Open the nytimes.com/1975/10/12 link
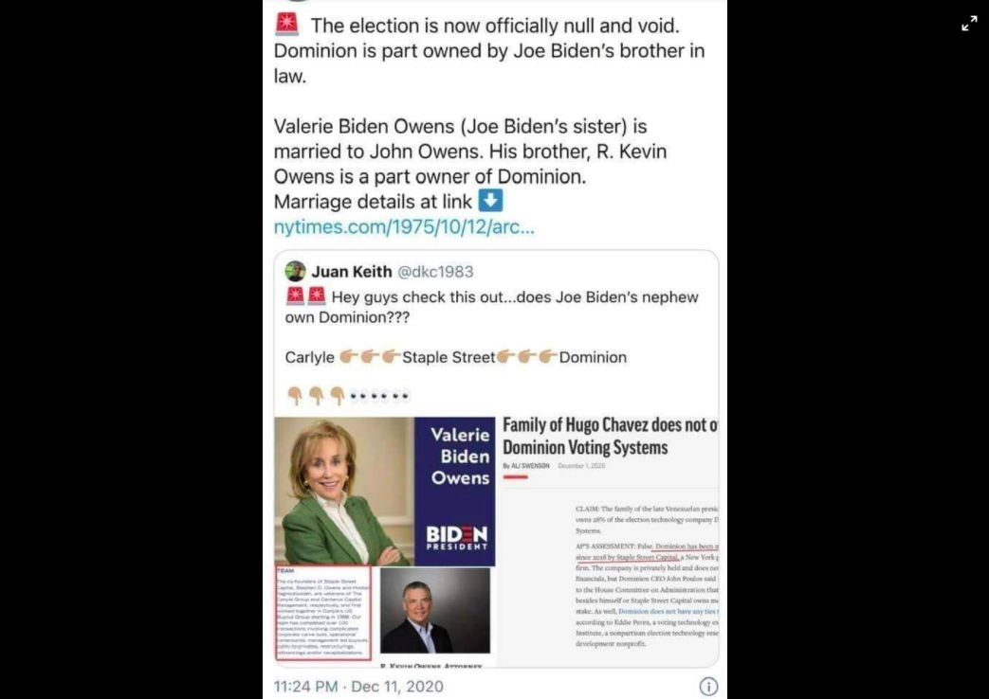 coord(404,227)
